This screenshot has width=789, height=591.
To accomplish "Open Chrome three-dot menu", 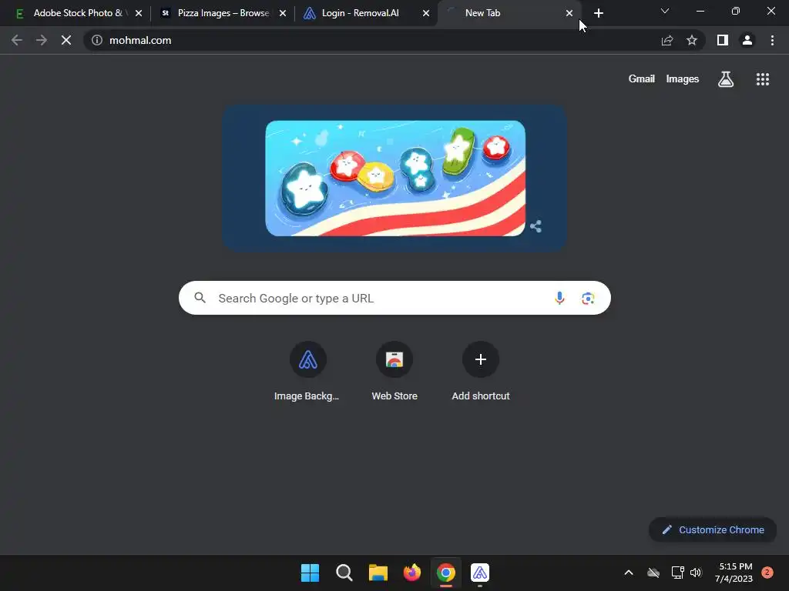I will (x=772, y=40).
